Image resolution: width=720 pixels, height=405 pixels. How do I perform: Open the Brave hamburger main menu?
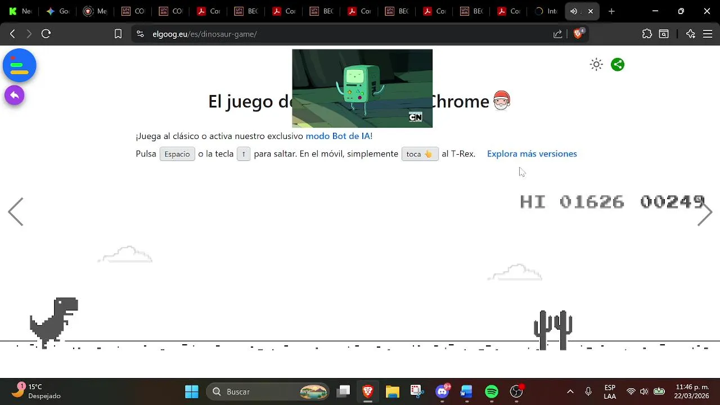coord(708,34)
